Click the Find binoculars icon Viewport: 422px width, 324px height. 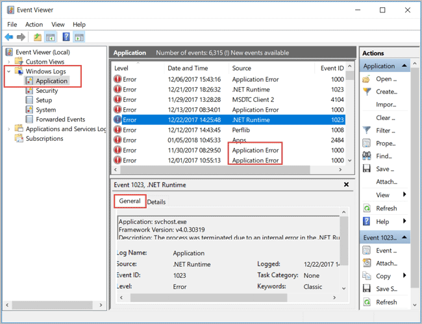[367, 156]
